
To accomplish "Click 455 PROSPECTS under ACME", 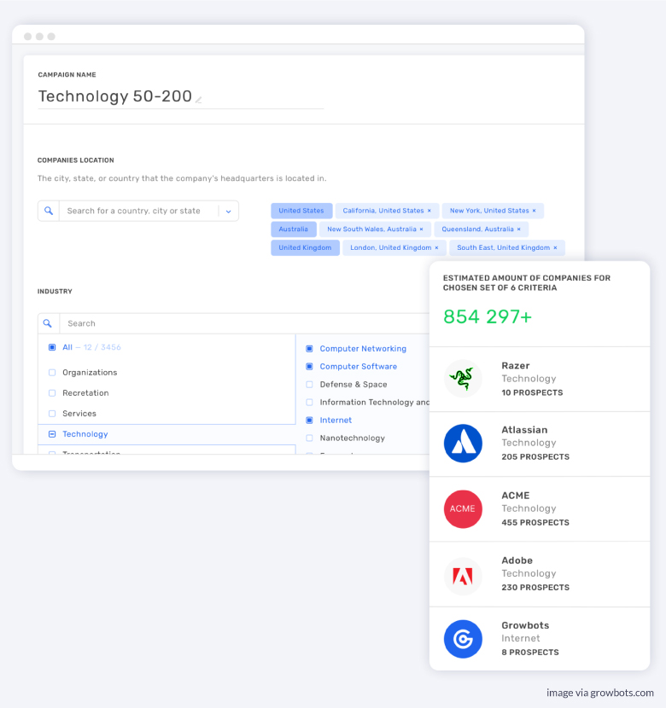I will (535, 522).
